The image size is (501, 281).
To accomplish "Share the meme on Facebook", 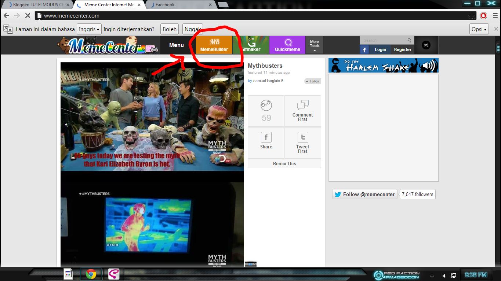I will pos(266,143).
